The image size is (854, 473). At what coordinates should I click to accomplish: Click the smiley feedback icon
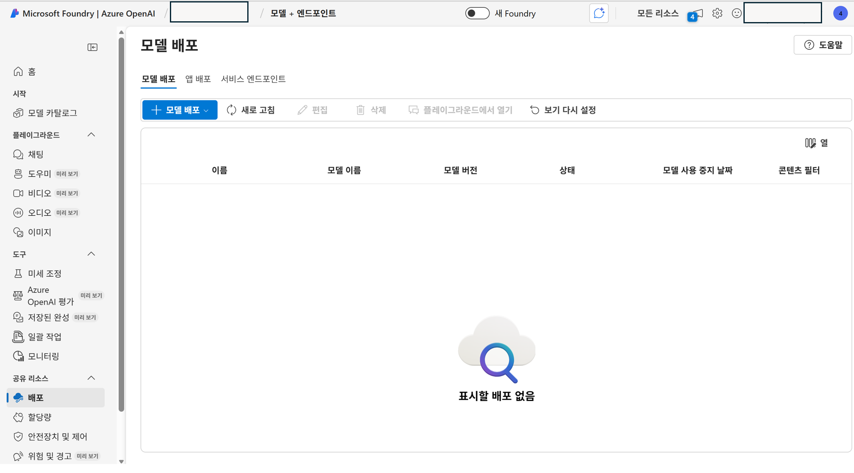737,14
